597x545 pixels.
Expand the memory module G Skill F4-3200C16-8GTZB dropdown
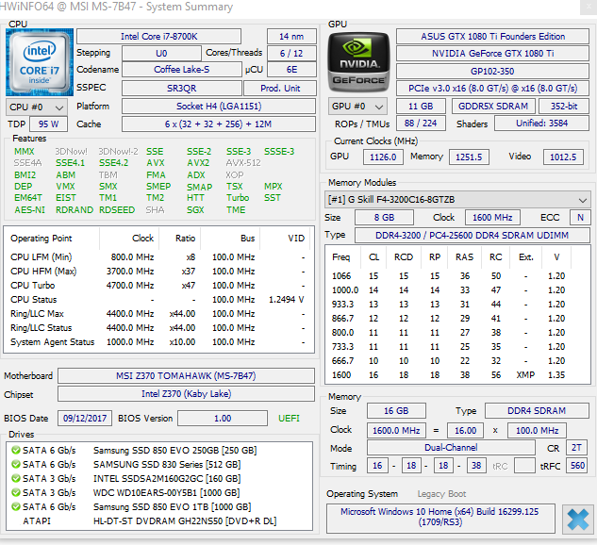point(457,200)
